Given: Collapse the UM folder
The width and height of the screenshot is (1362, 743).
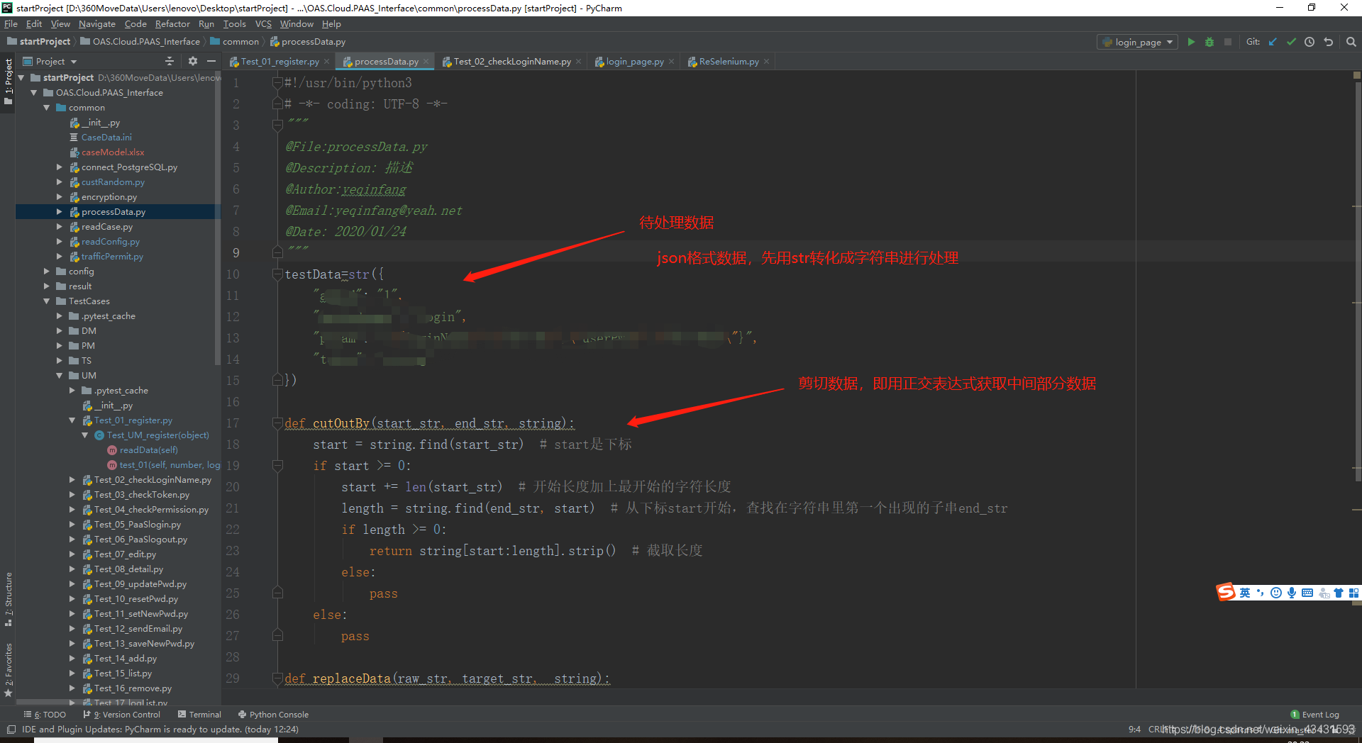Looking at the screenshot, I should coord(60,376).
